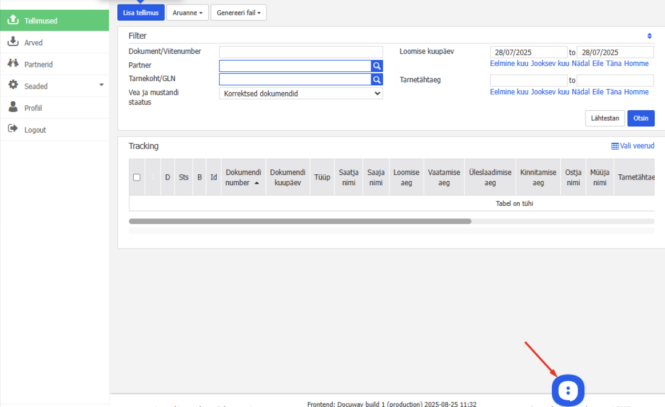Click the Tarnekoht/GLN search magnifier icon
The width and height of the screenshot is (665, 407).
tap(377, 79)
